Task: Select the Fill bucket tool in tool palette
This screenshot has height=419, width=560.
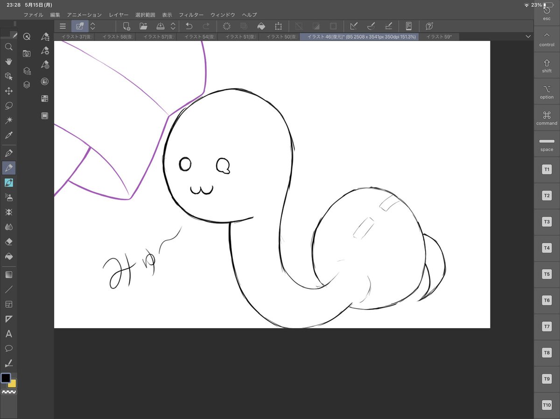Action: (8, 257)
